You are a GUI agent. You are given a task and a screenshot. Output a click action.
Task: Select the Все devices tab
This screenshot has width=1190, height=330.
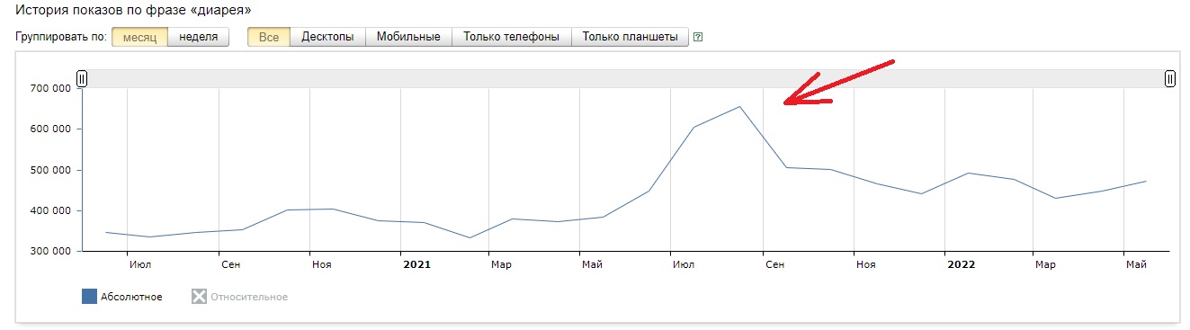[x=269, y=37]
